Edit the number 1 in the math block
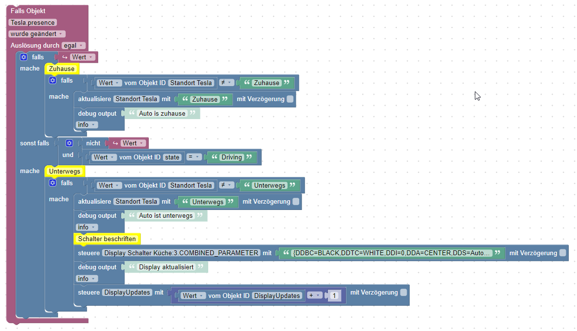Viewport: 577px width, 331px height. [335, 296]
